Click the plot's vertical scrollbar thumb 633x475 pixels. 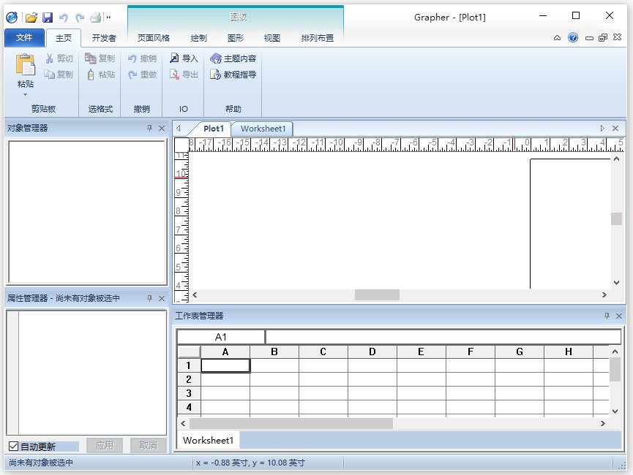(616, 219)
